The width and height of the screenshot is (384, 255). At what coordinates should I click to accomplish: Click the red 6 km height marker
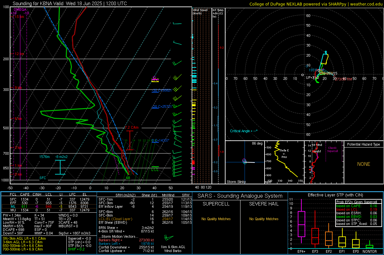[x=18, y=119]
